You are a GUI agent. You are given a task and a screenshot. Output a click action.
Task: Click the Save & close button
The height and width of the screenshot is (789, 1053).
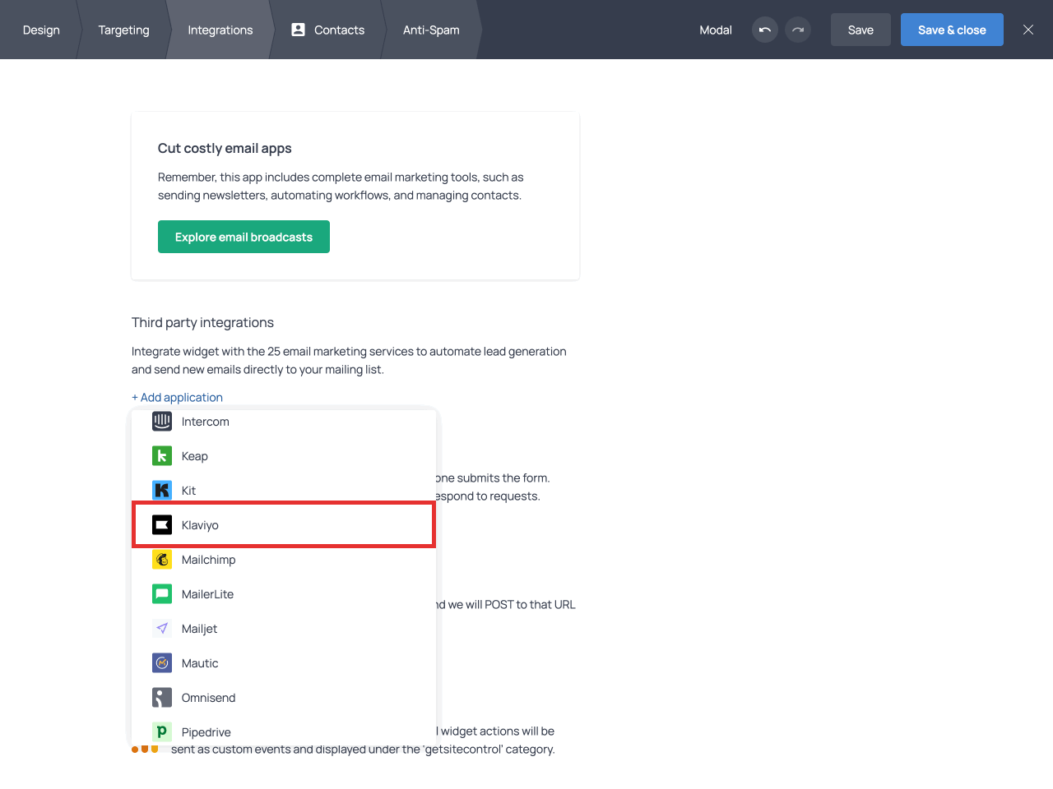952,30
